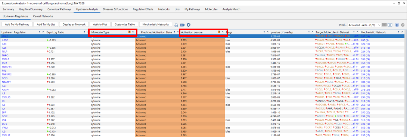Screen dimensions: 407x137
Task: Click the X on Predicted Activation State header
Action: pyautogui.click(x=178, y=32)
